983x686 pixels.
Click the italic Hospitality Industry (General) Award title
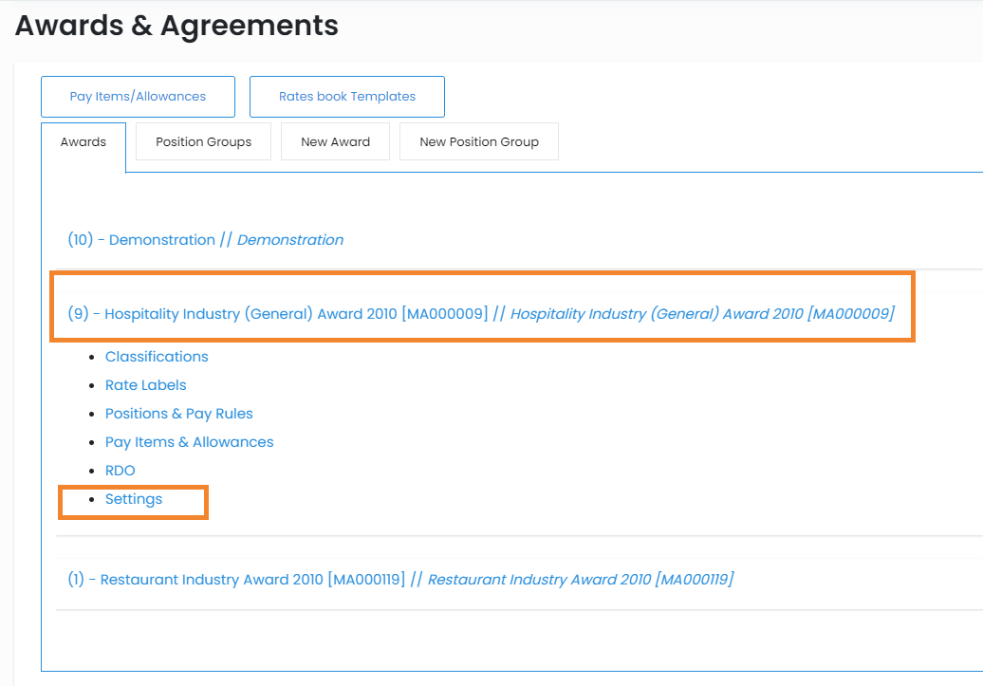click(x=702, y=314)
